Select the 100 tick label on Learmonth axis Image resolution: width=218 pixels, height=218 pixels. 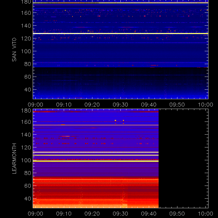coord(26,160)
